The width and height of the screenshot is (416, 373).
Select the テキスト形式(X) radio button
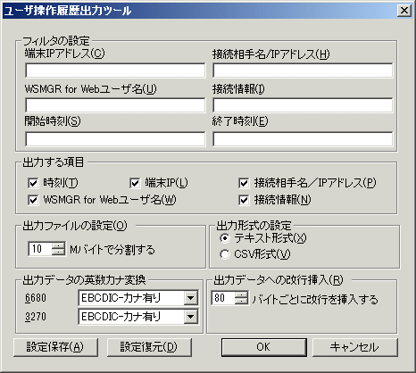[x=225, y=238]
